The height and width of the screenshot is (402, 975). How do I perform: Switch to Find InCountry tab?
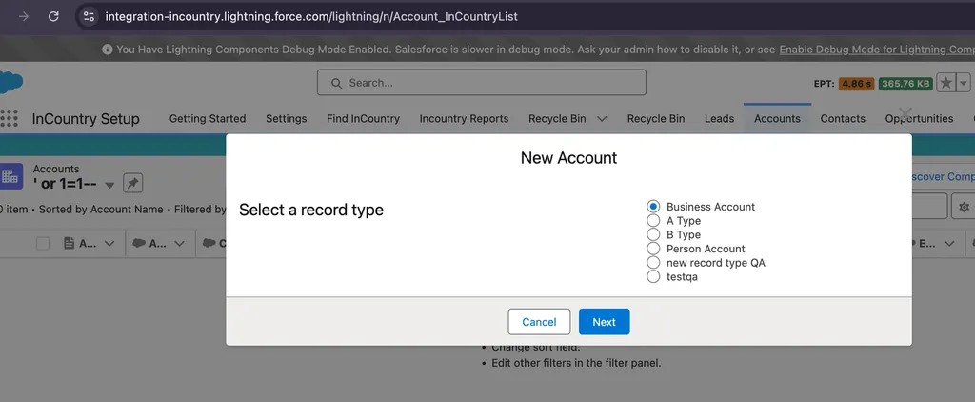click(x=363, y=118)
